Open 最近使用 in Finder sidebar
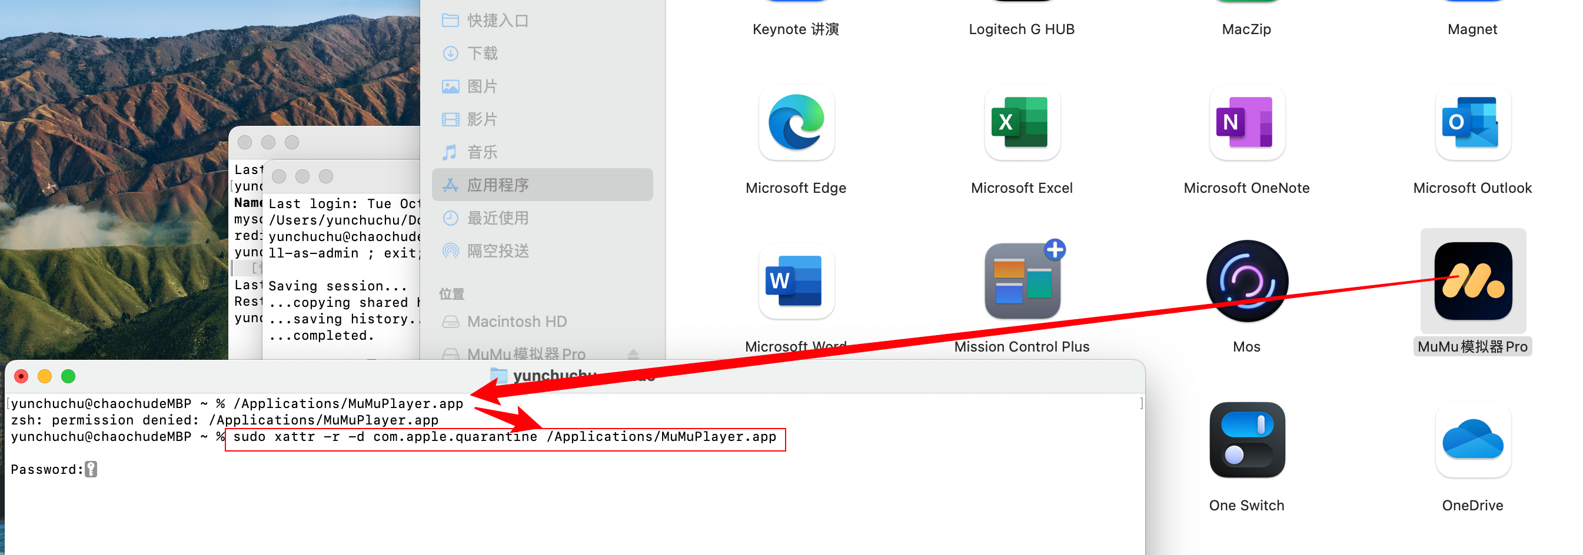The image size is (1583, 555). click(542, 218)
